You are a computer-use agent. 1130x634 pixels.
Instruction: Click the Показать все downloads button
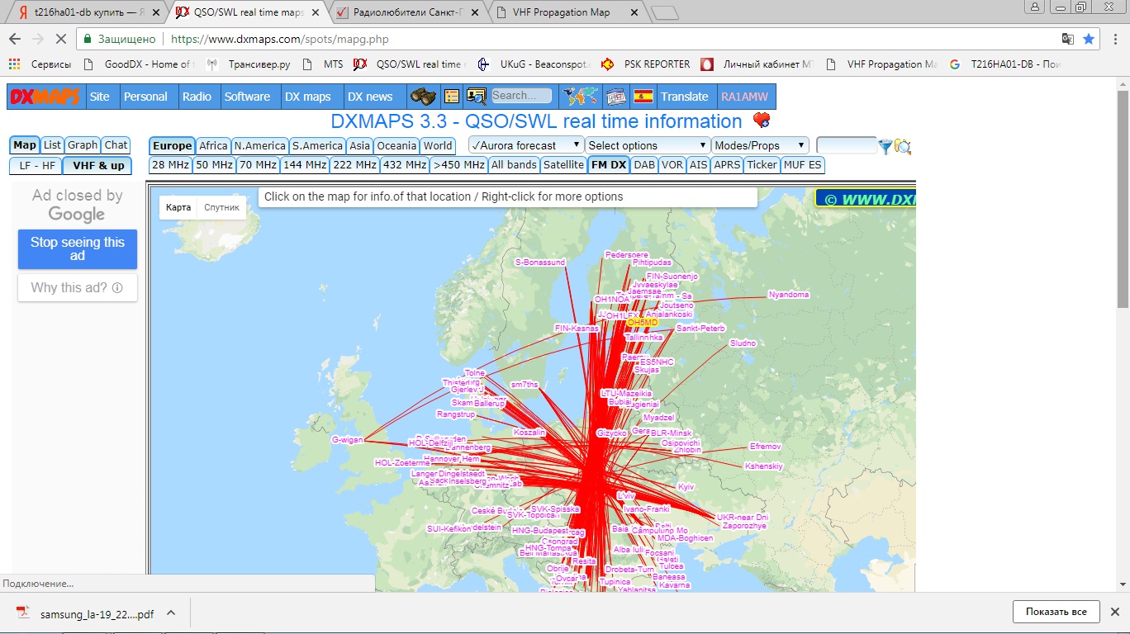tap(1056, 612)
